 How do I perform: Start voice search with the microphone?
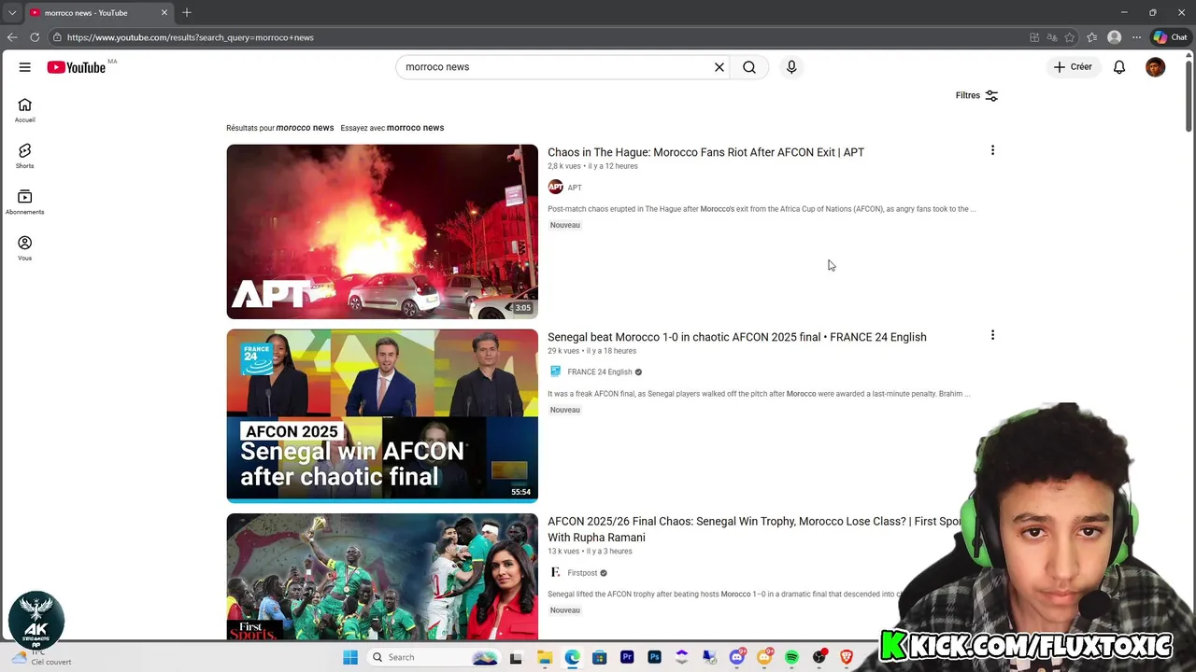coord(791,67)
